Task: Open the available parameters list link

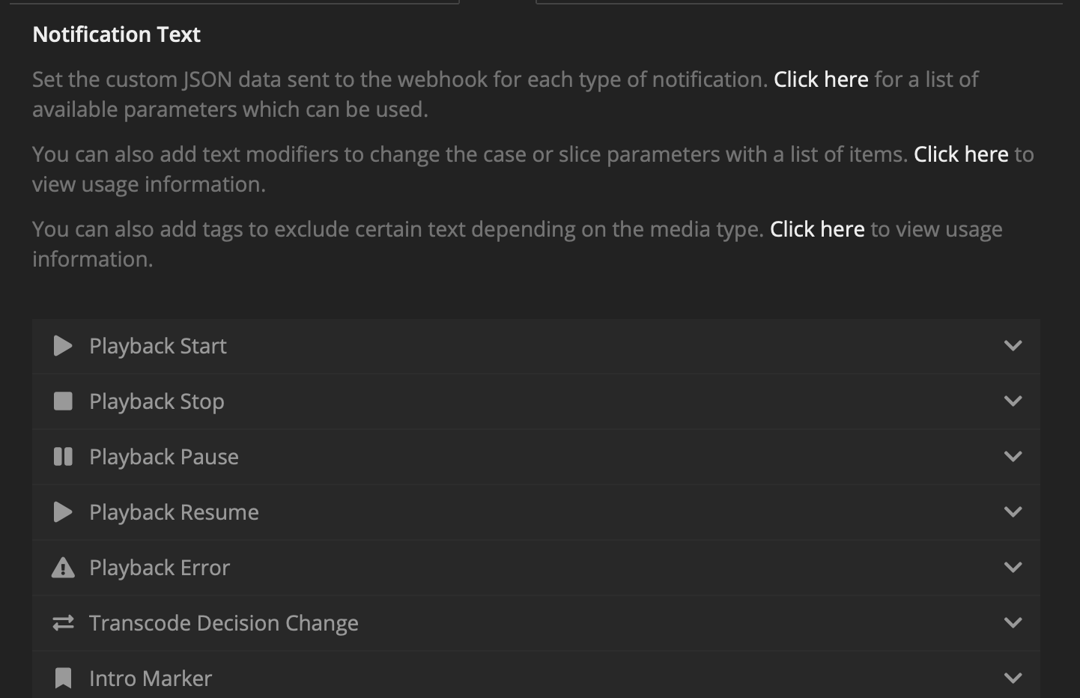Action: [820, 79]
